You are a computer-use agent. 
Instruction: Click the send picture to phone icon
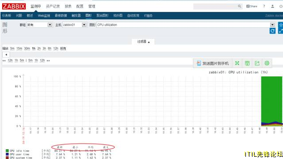[x=199, y=63]
